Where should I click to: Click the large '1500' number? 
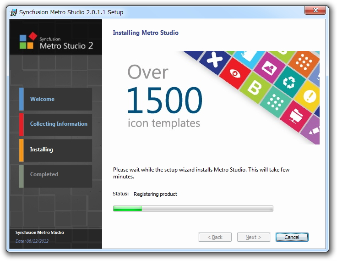165,100
